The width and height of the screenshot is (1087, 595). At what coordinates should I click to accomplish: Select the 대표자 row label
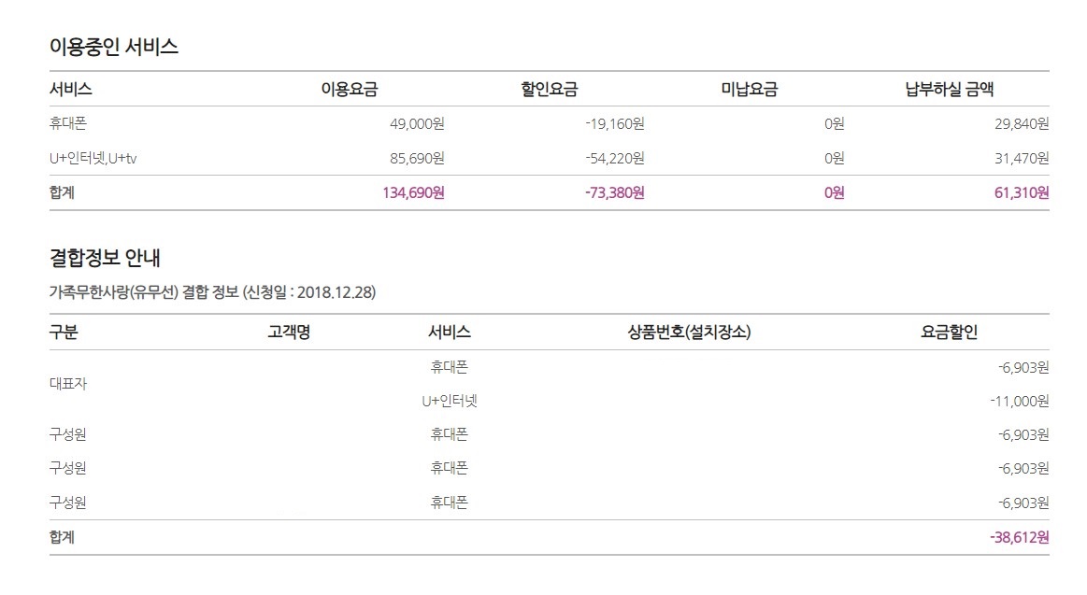tap(68, 384)
